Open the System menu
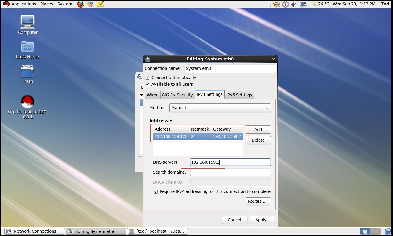 [x=64, y=4]
